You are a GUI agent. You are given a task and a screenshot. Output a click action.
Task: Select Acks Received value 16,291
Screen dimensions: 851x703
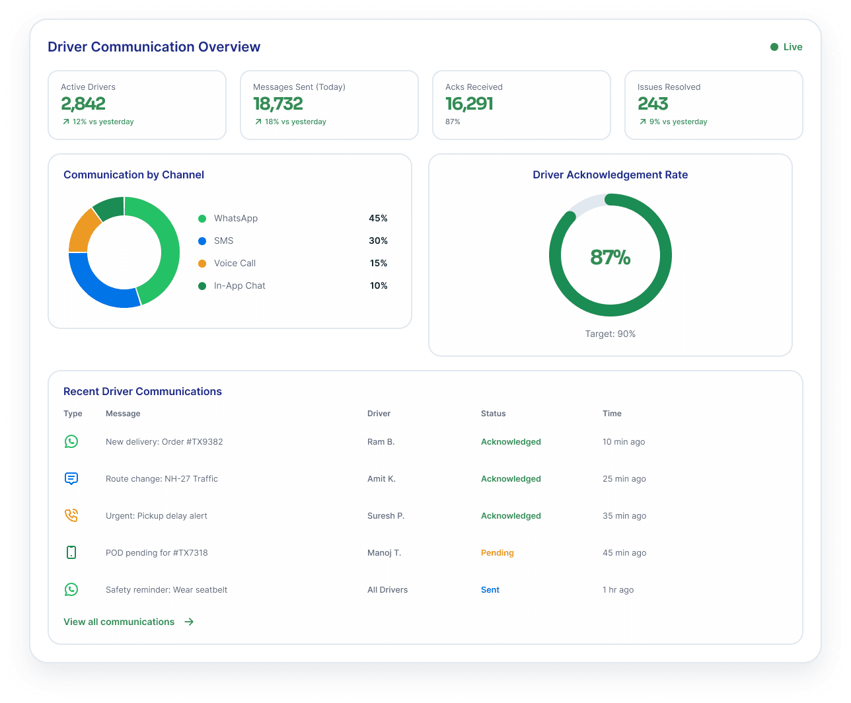(469, 104)
